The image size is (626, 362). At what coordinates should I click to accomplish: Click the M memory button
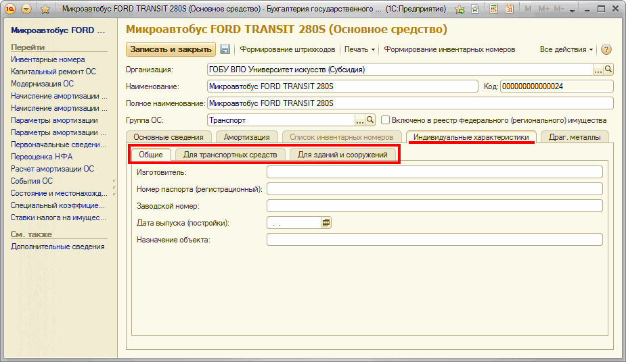point(528,9)
